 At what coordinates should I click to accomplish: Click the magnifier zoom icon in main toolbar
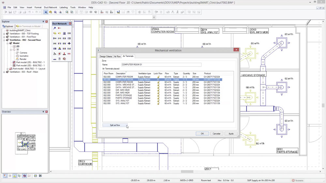point(67,12)
